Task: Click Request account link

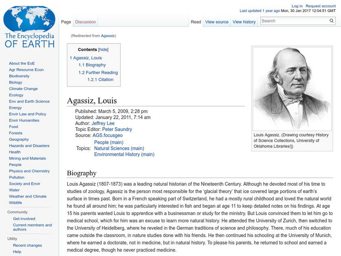Action: click(321, 6)
